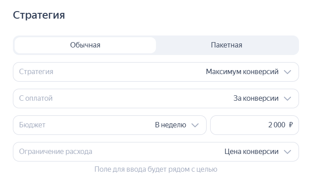This screenshot has height=189, width=311.
Task: Open the За конверсии payment selector
Action: (x=256, y=98)
